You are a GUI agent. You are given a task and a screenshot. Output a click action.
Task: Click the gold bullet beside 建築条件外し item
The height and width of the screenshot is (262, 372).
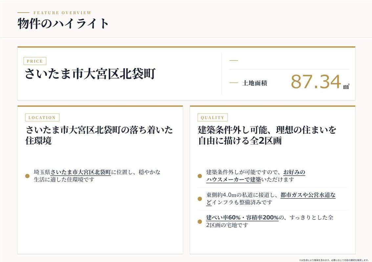tap(200, 176)
